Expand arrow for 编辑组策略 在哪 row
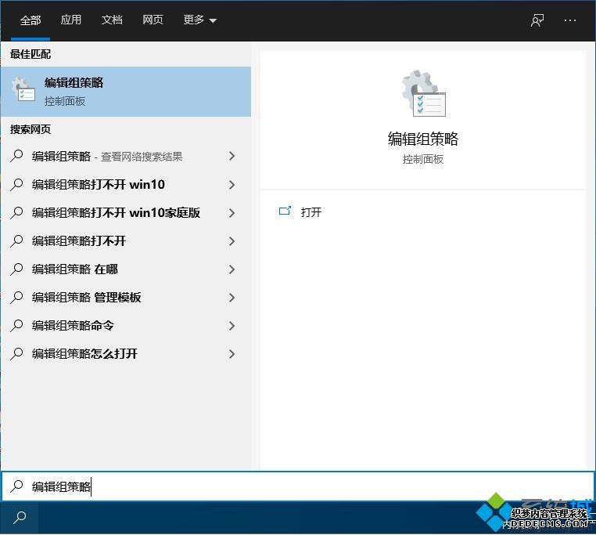The height and width of the screenshot is (535, 596). tap(232, 269)
